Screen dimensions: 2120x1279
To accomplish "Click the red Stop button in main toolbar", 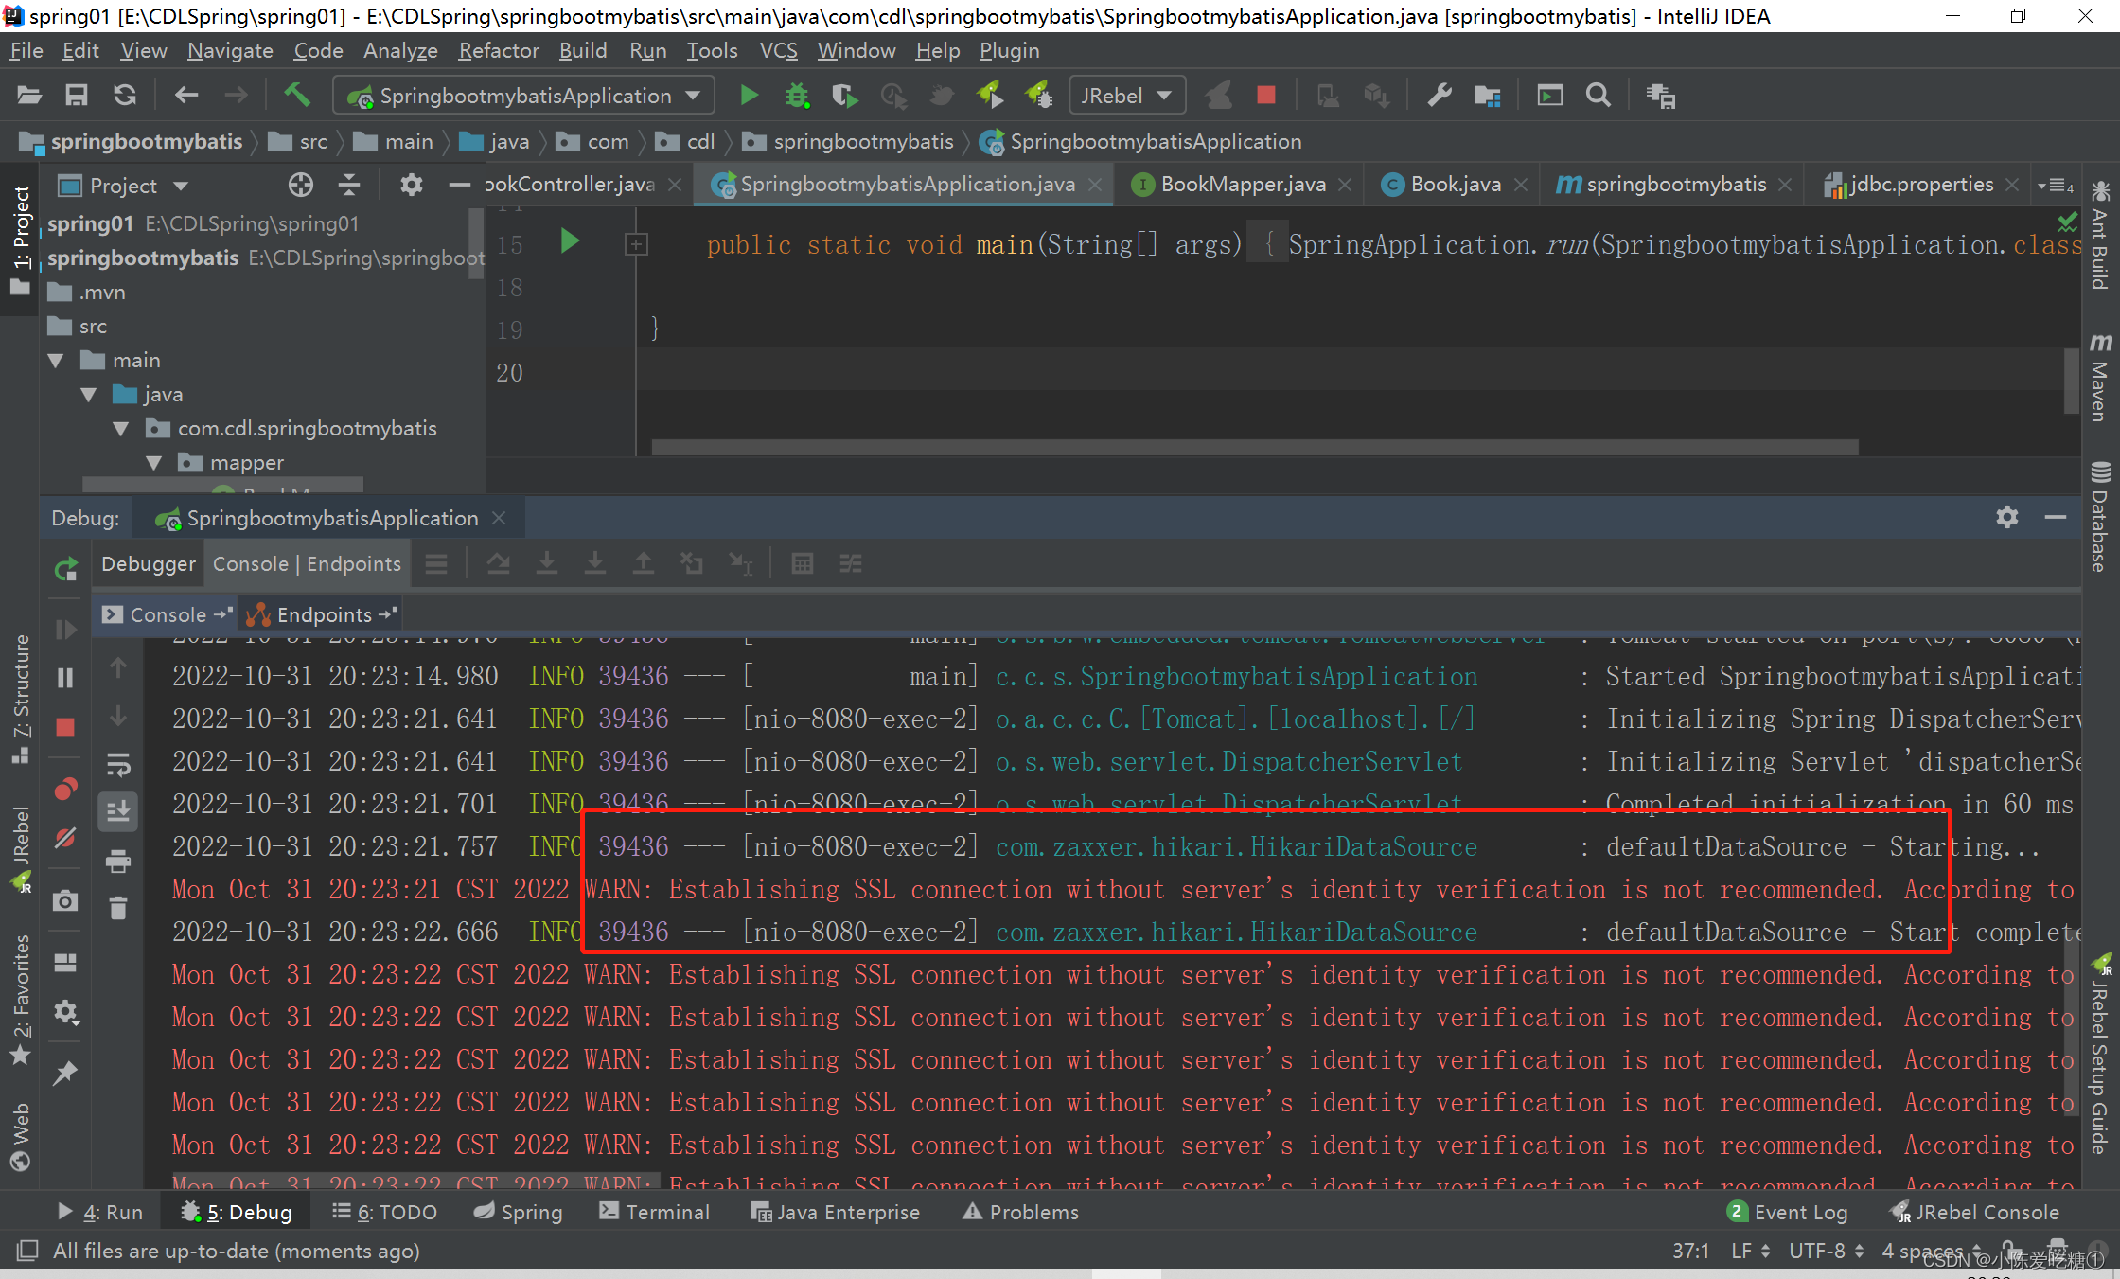I will (x=1265, y=95).
